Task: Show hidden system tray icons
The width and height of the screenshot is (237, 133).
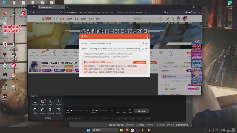Action: coord(205,130)
